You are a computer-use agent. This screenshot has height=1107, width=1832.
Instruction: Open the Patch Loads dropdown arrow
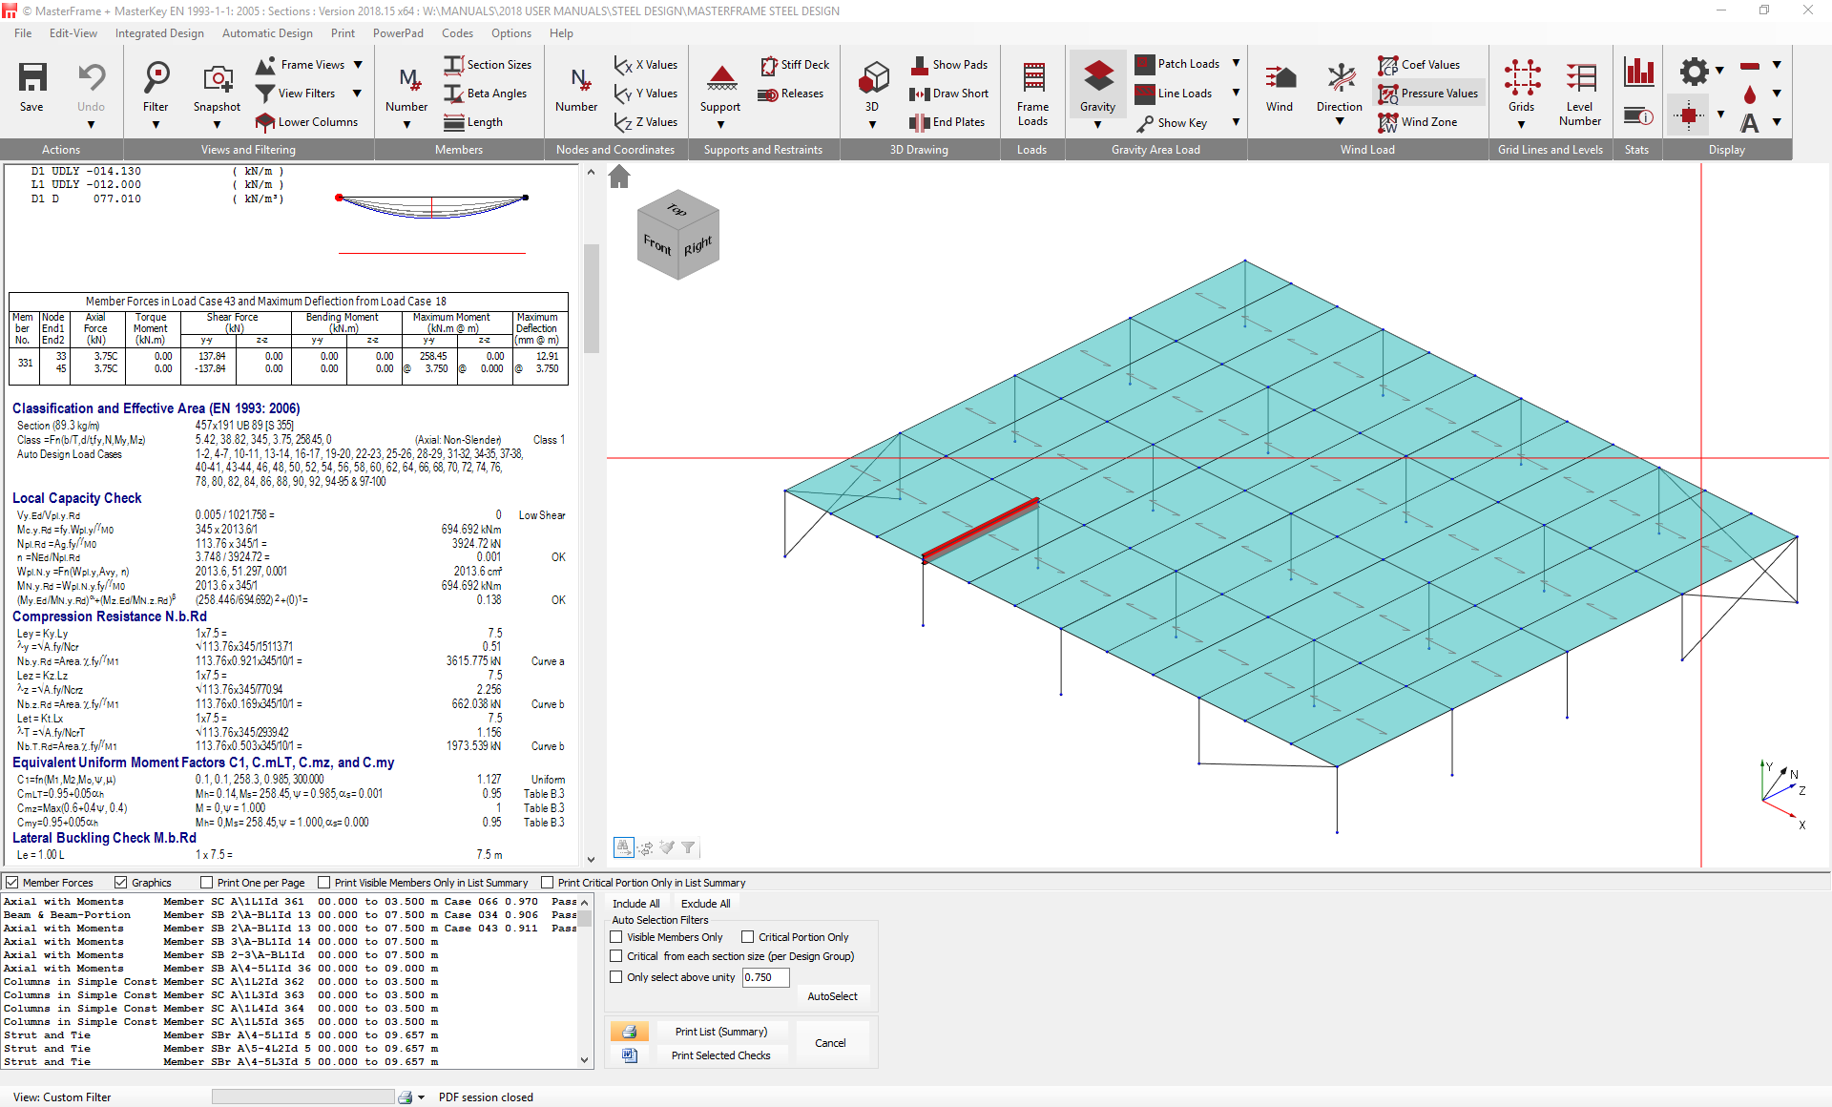pos(1236,63)
